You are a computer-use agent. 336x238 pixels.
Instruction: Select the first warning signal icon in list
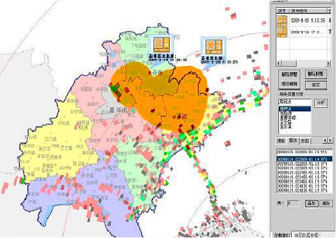pos(282,21)
